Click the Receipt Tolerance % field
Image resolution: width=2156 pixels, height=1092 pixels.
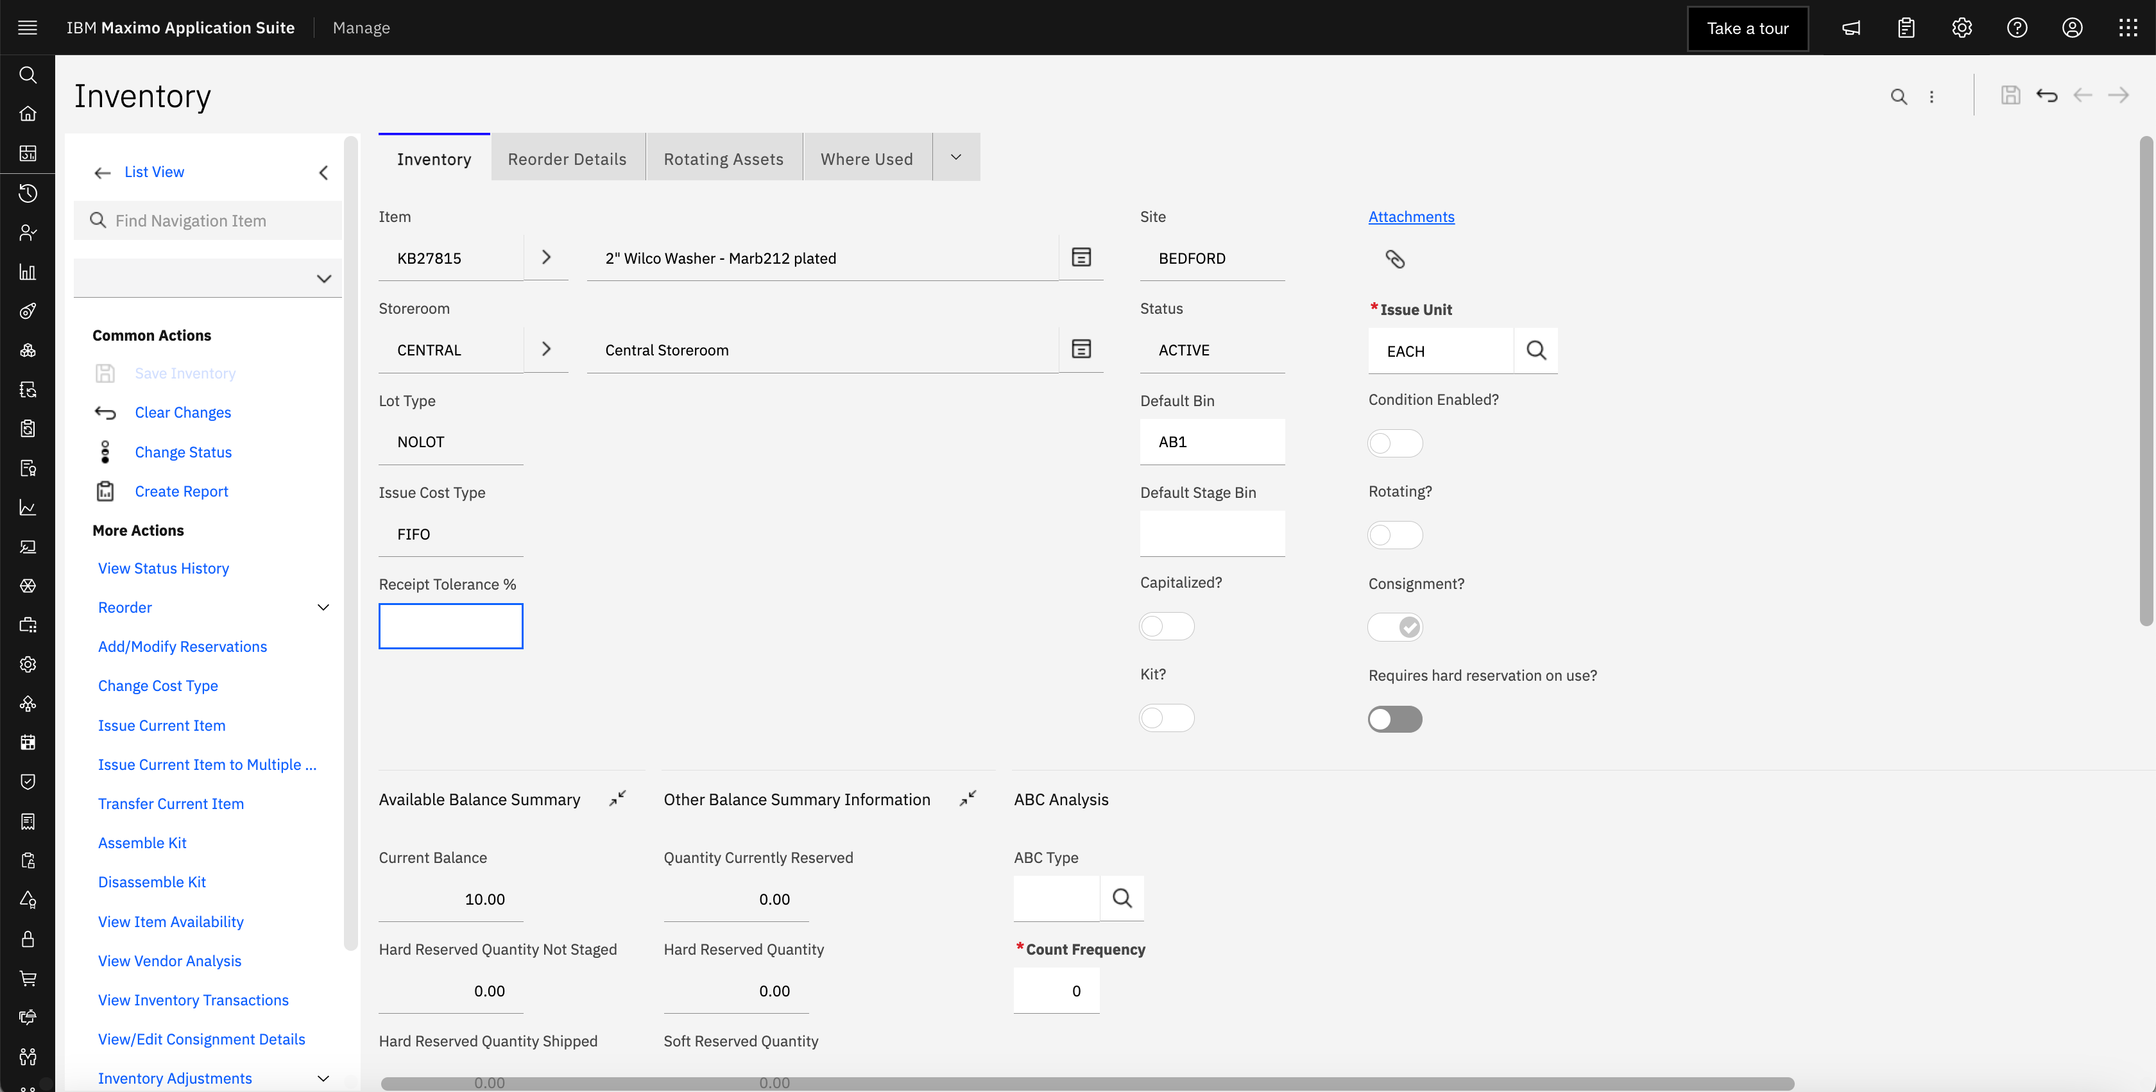450,626
